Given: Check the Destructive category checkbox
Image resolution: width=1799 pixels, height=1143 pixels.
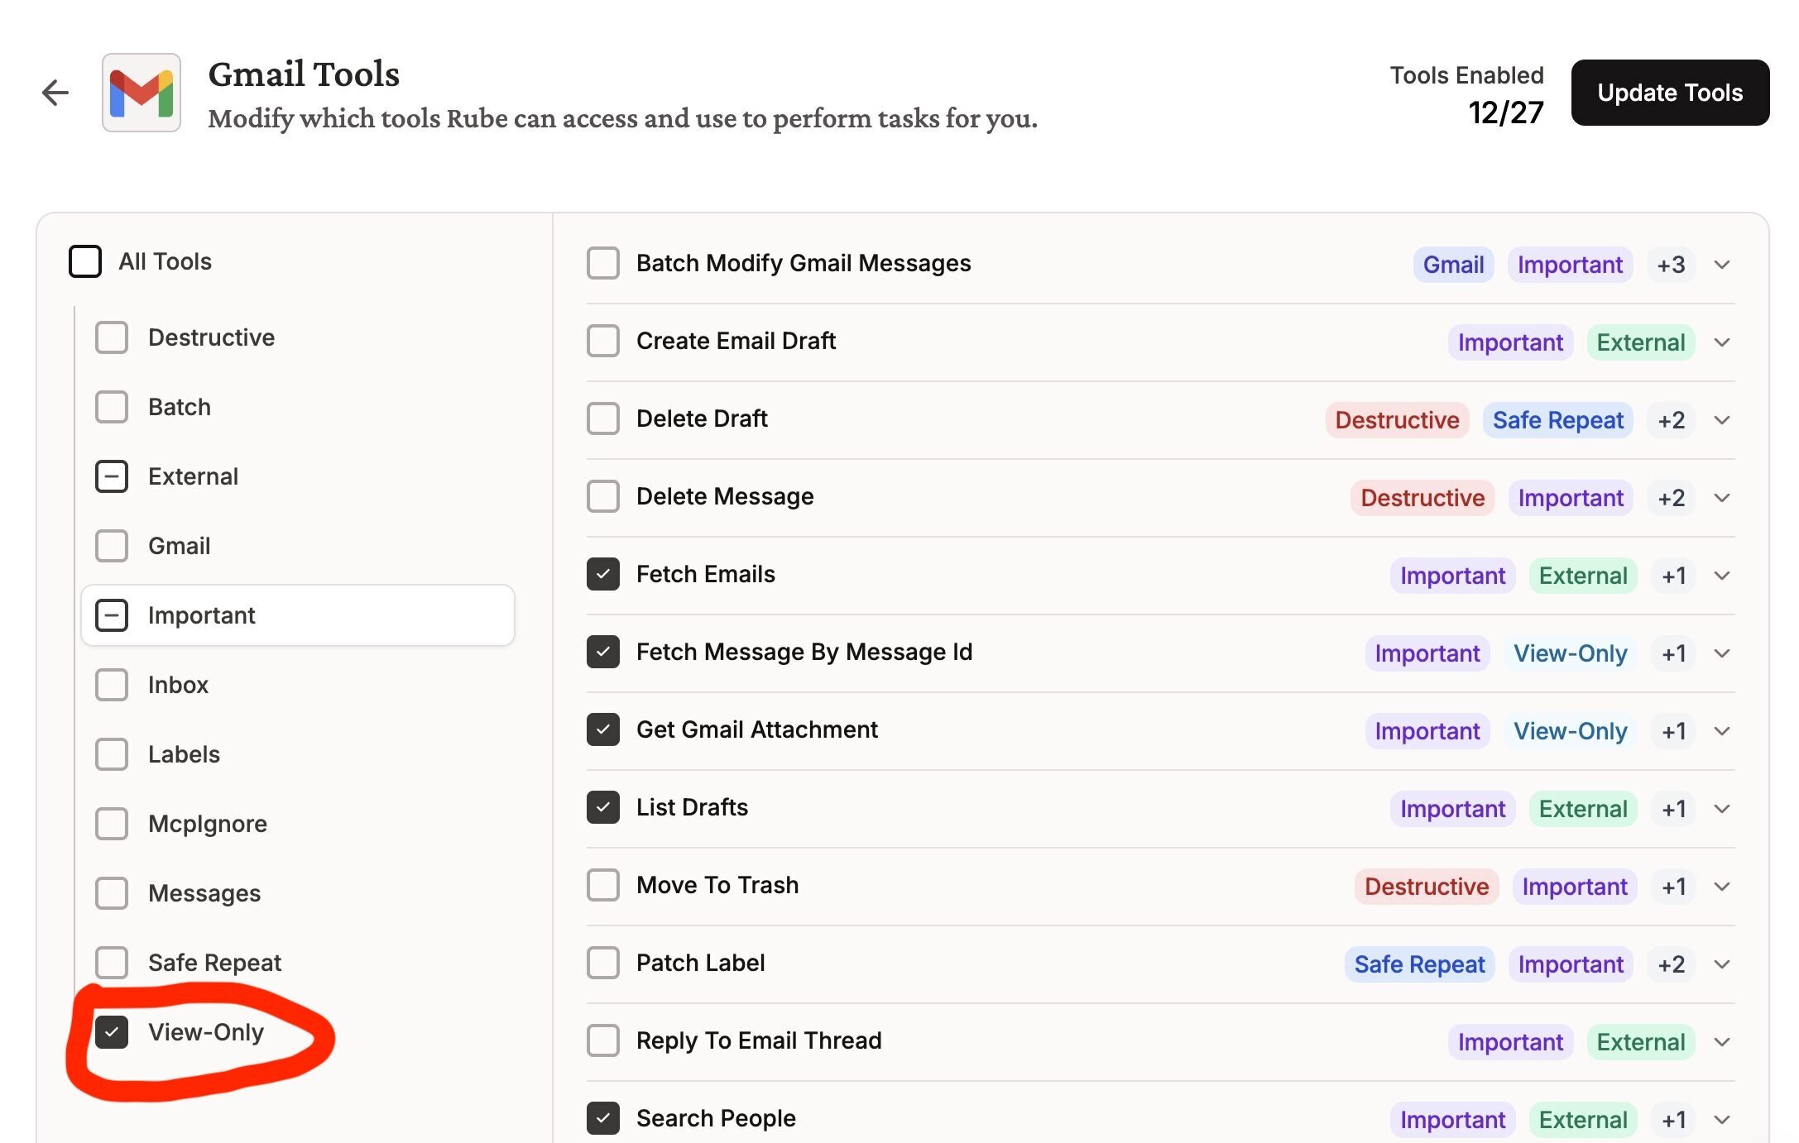Looking at the screenshot, I should 111,337.
